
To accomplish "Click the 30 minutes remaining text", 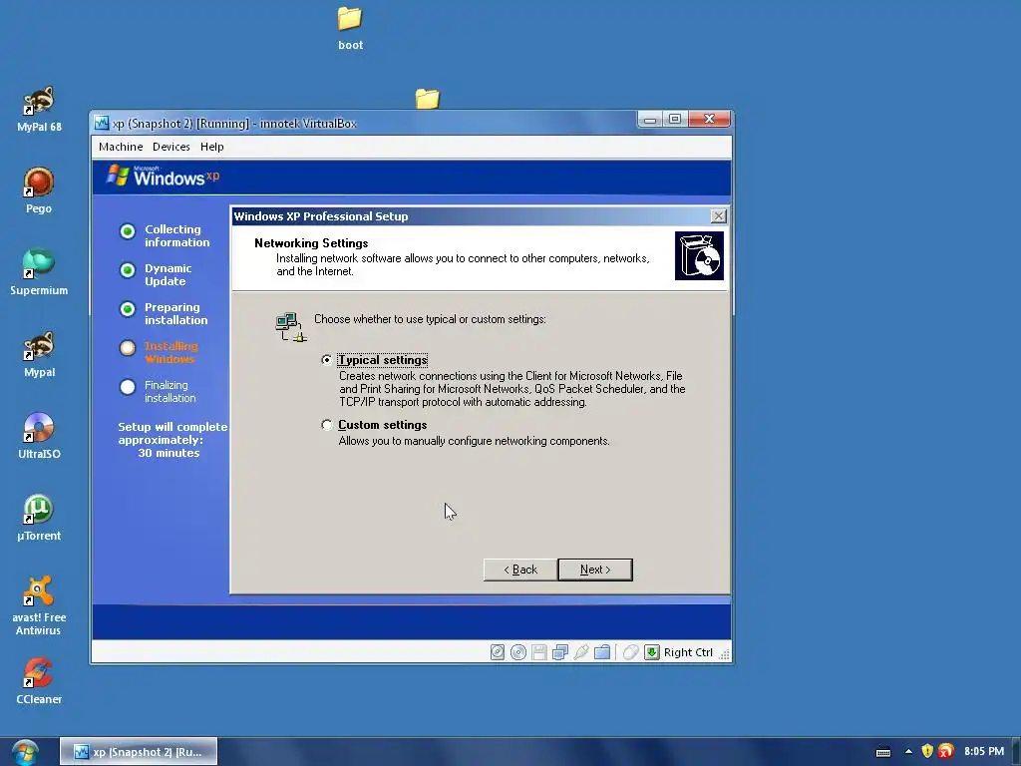I will pyautogui.click(x=169, y=453).
